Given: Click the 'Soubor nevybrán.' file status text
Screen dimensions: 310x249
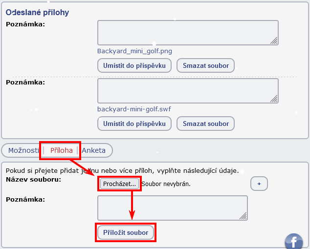Looking at the screenshot, I should pos(166,184).
